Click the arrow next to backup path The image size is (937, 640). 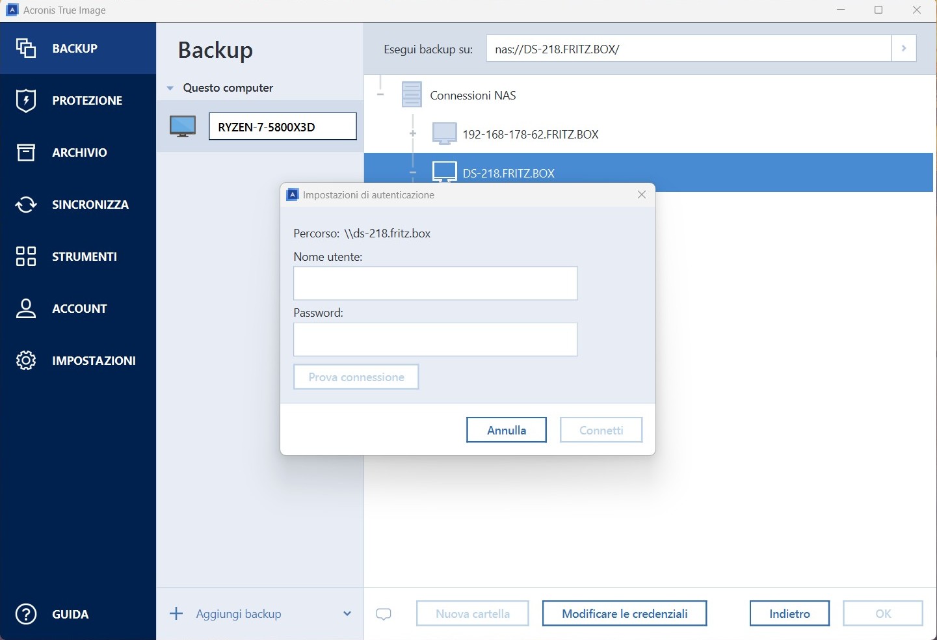pos(903,48)
